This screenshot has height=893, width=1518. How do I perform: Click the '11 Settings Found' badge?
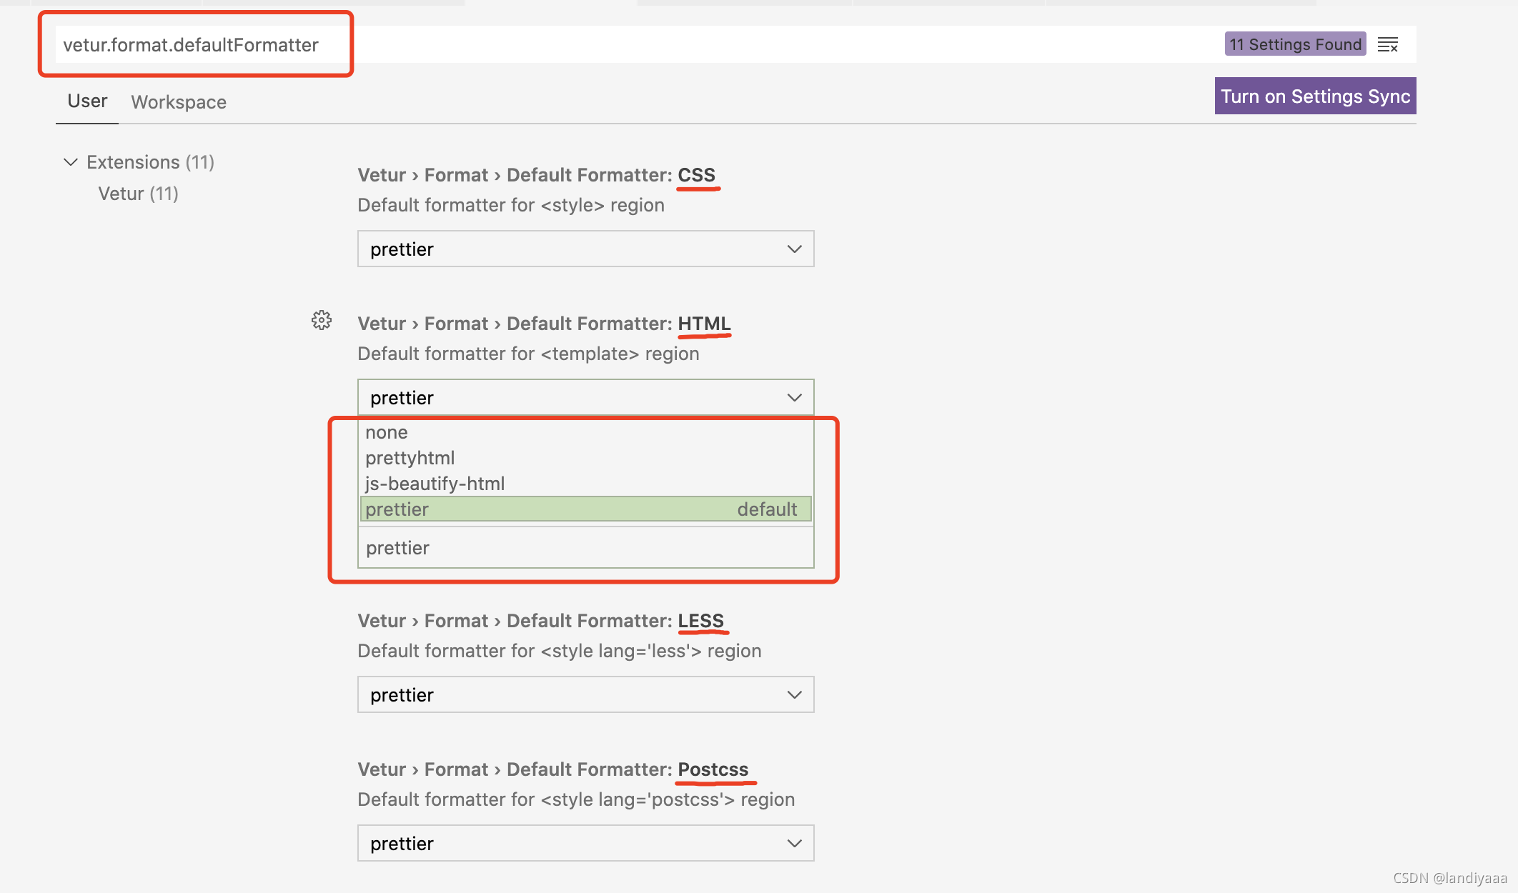pos(1294,44)
